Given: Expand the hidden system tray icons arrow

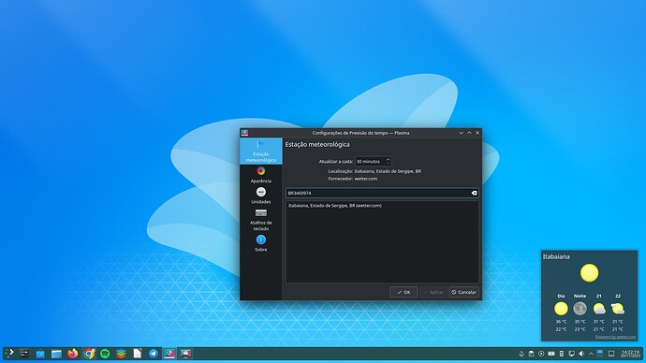Looking at the screenshot, I should [591, 354].
